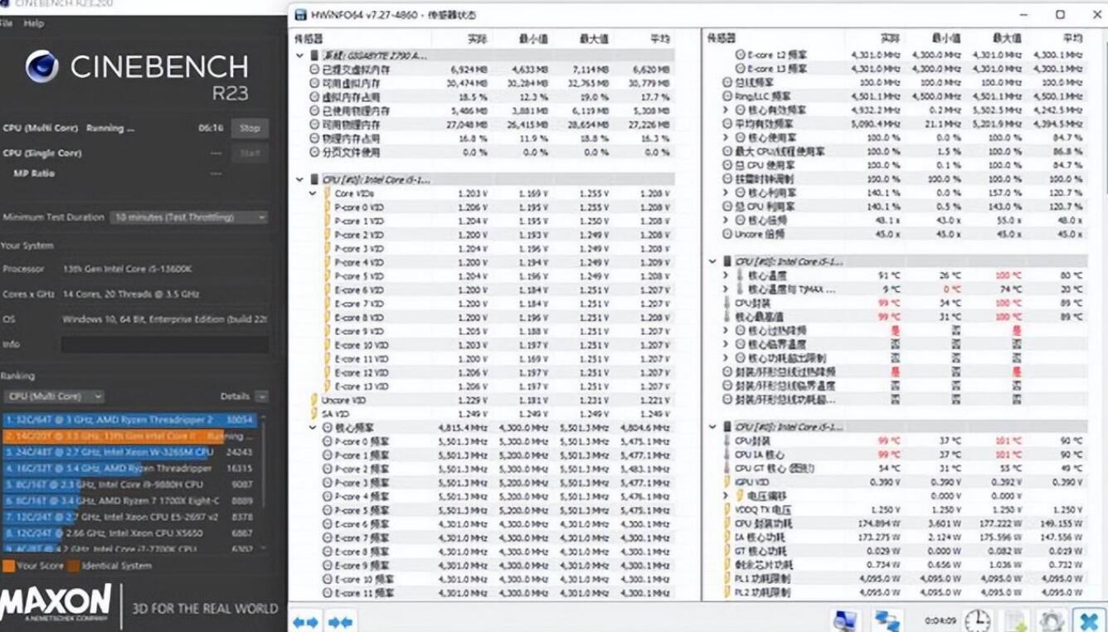The width and height of the screenshot is (1108, 632).
Task: Click the Cinebench R23 sphere logo
Action: pos(42,67)
